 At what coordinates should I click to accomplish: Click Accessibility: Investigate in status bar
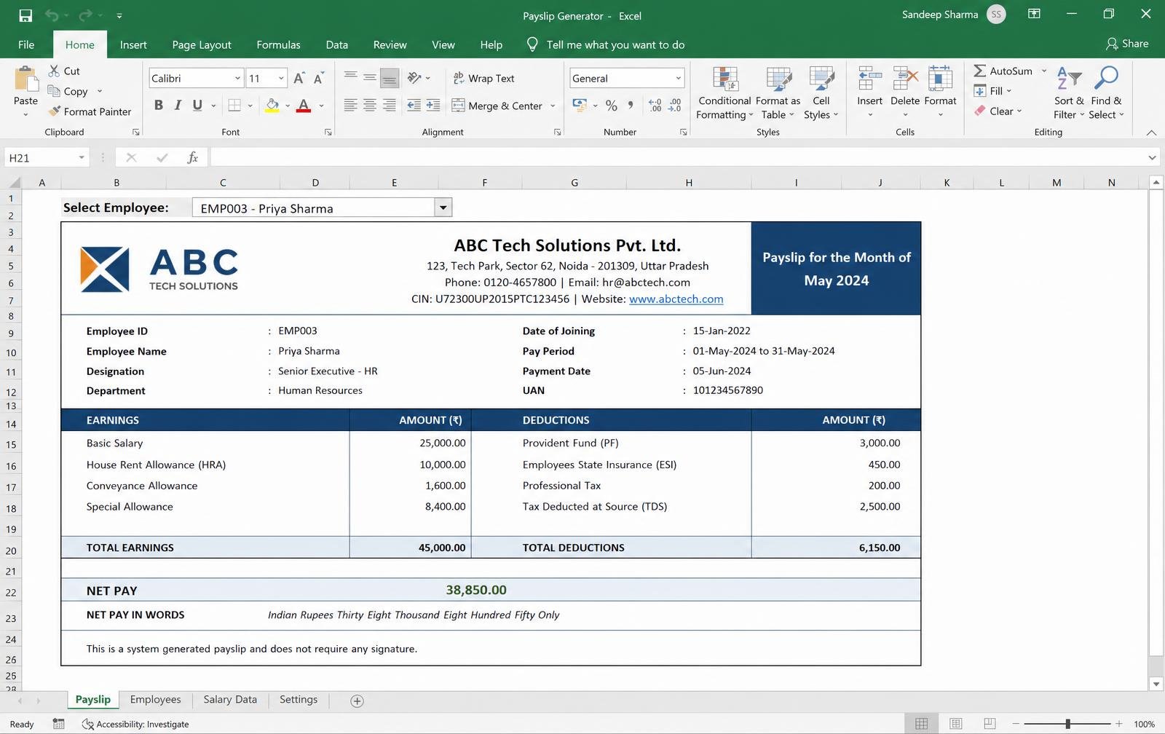[135, 724]
